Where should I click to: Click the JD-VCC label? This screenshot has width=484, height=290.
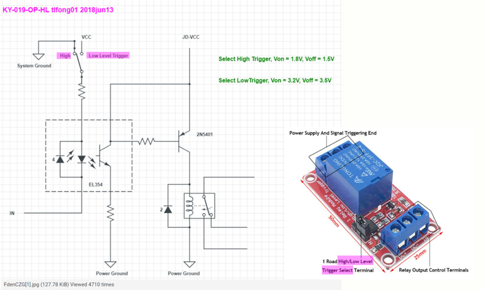[191, 37]
